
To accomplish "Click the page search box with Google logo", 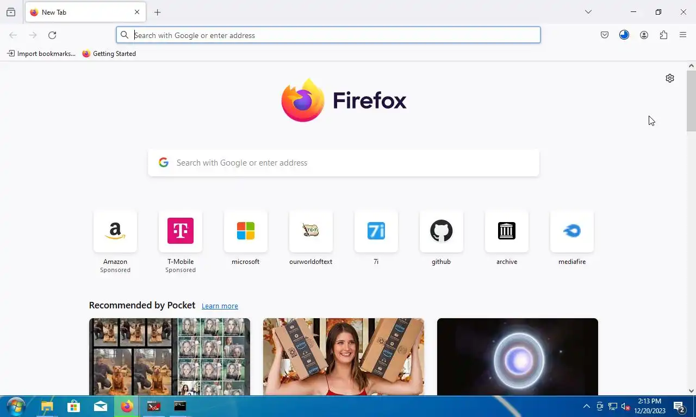I will coord(344,163).
